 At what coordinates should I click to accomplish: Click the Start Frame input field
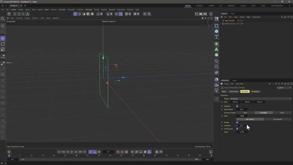[x=242, y=110]
